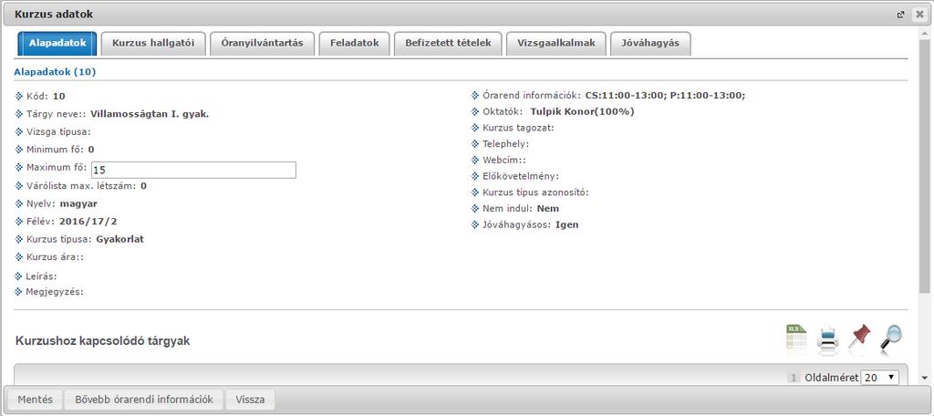Click timetable value CS:11:00-13:00; P:11:00-13:00;
This screenshot has width=934, height=416.
coord(665,96)
